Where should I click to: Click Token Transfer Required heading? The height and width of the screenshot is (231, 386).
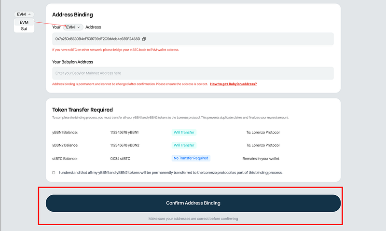(83, 110)
